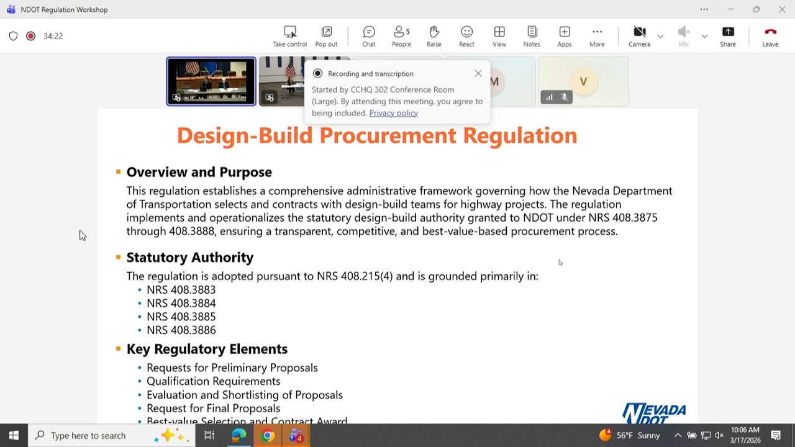Click the network tray icon

pyautogui.click(x=706, y=435)
